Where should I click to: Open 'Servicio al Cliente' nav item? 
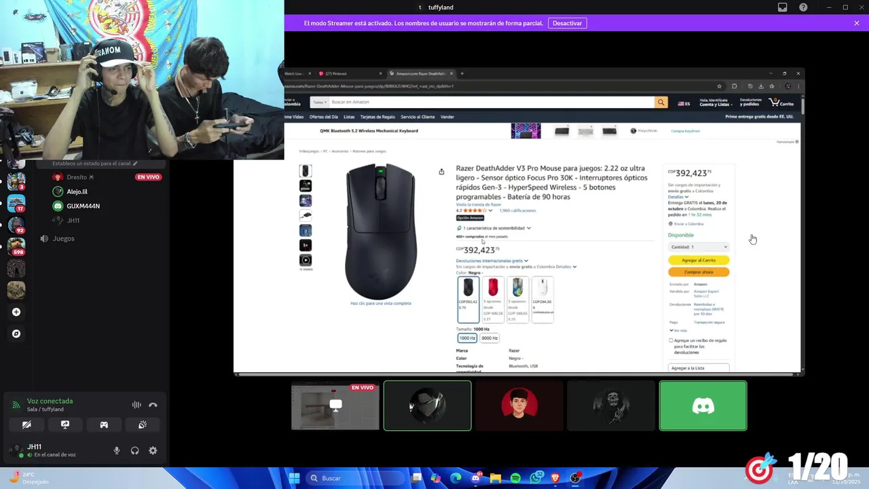(x=418, y=117)
